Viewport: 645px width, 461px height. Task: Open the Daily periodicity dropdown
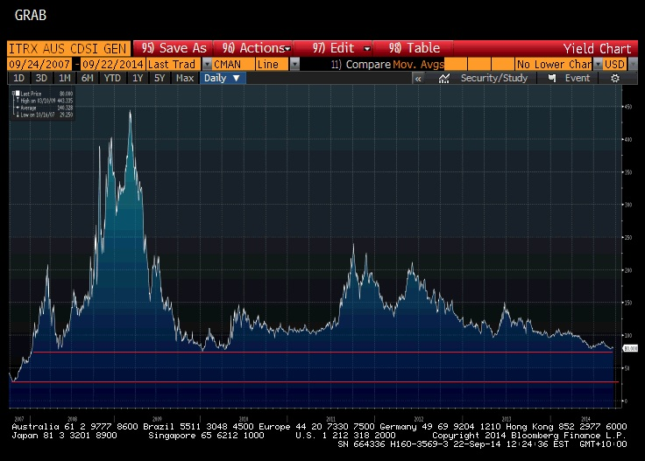pyautogui.click(x=223, y=78)
